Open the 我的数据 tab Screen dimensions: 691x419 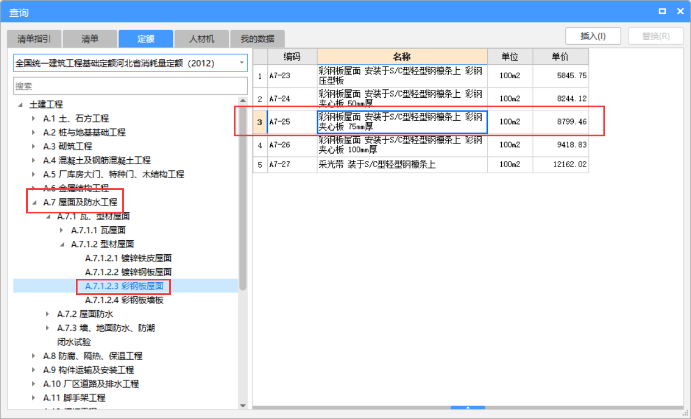(x=257, y=39)
